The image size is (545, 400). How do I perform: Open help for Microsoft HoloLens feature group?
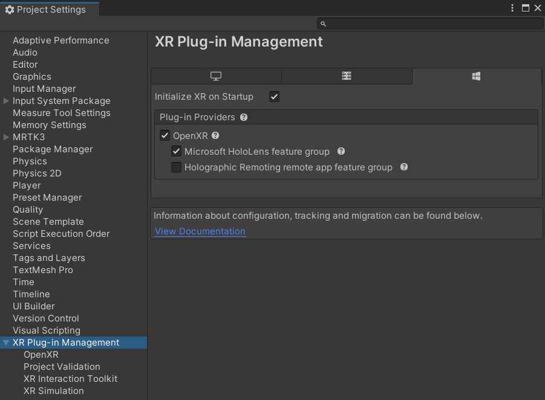click(x=341, y=152)
